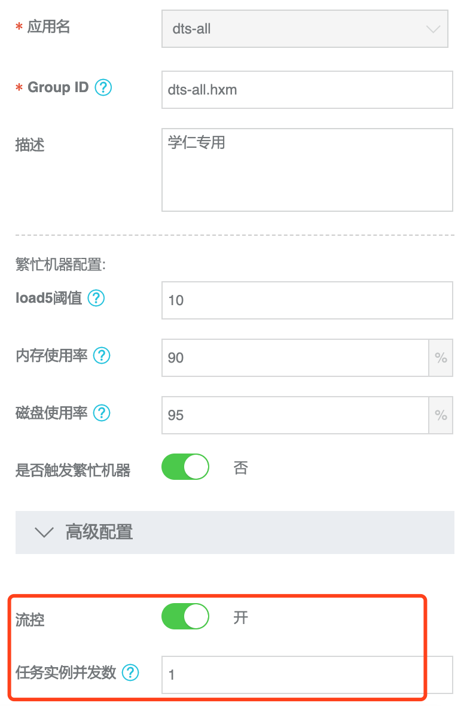Select the 内存使用率 input showing 90
Image resolution: width=470 pixels, height=706 pixels.
click(x=295, y=358)
